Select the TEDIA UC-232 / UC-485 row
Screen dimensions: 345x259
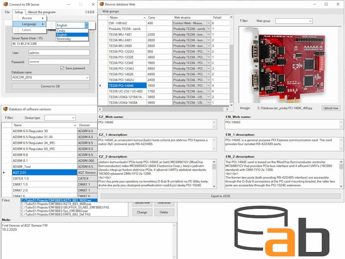164,91
